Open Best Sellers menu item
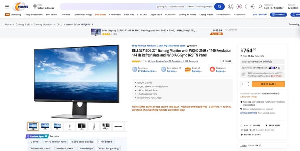 point(52,15)
